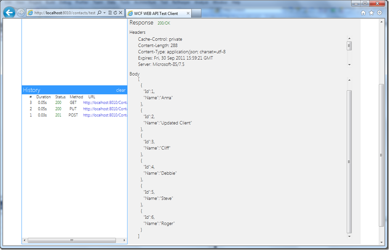Click the Body section label
The width and height of the screenshot is (389, 250).
(134, 74)
